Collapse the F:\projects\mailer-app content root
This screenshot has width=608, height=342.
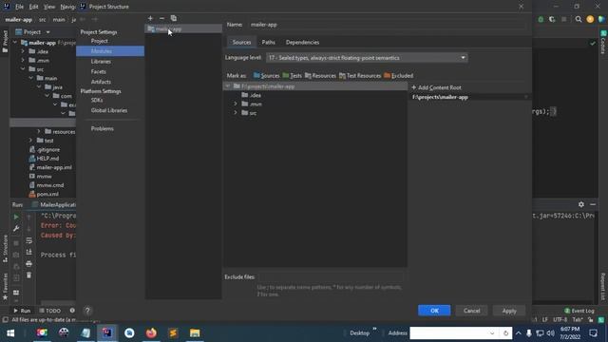[x=228, y=86]
